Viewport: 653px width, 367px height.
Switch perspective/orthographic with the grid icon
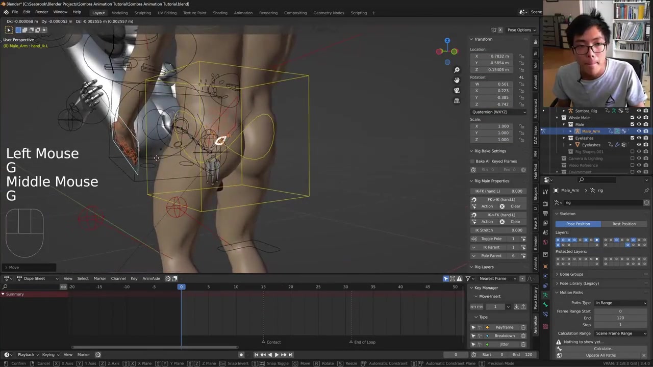tap(457, 101)
